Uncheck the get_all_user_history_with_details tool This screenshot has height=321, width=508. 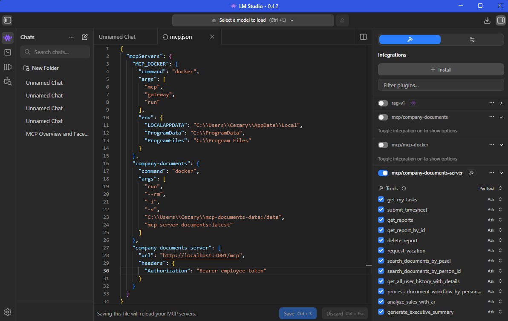point(381,281)
